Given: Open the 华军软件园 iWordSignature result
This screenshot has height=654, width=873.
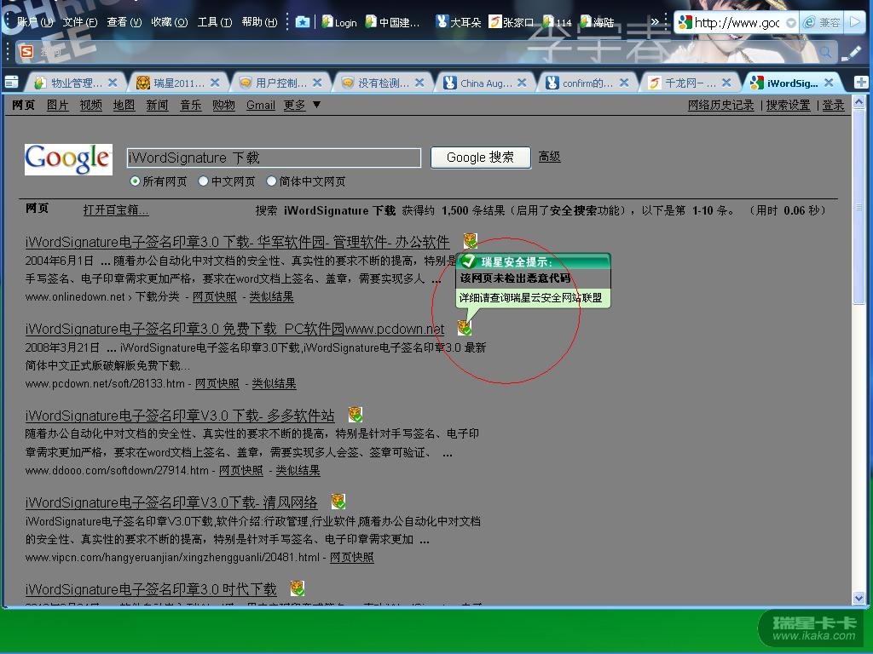Looking at the screenshot, I should (x=237, y=242).
